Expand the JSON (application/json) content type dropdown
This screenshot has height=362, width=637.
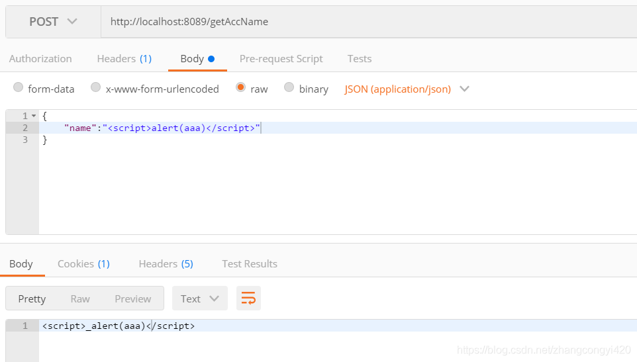tap(407, 89)
